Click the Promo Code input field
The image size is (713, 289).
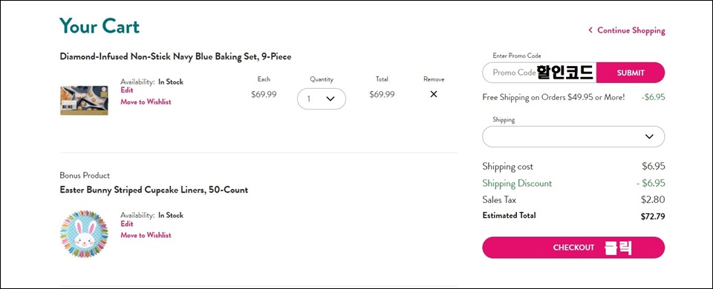(539, 73)
